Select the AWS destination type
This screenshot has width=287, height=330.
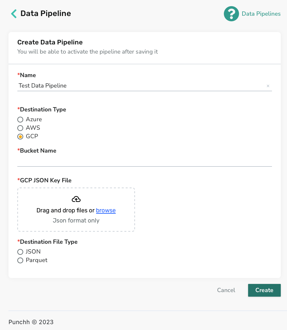tap(20, 128)
